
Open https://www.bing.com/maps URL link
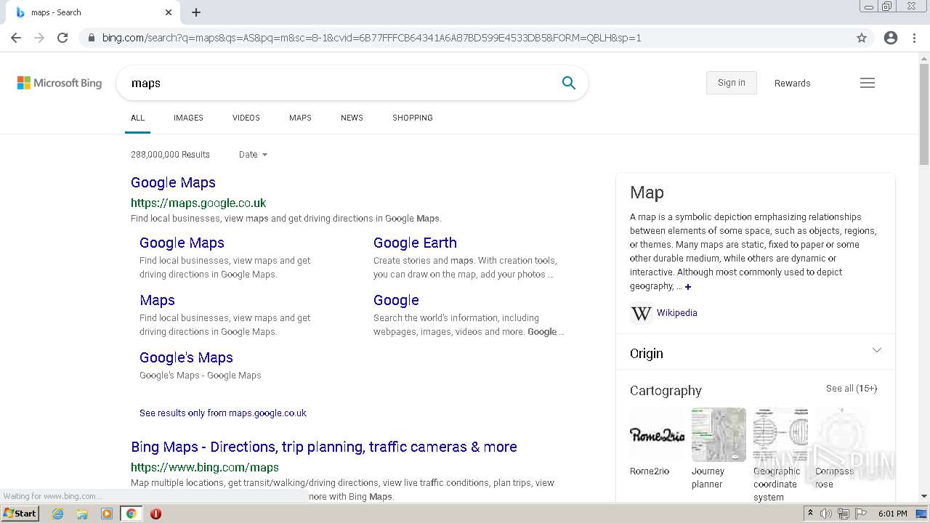click(205, 468)
